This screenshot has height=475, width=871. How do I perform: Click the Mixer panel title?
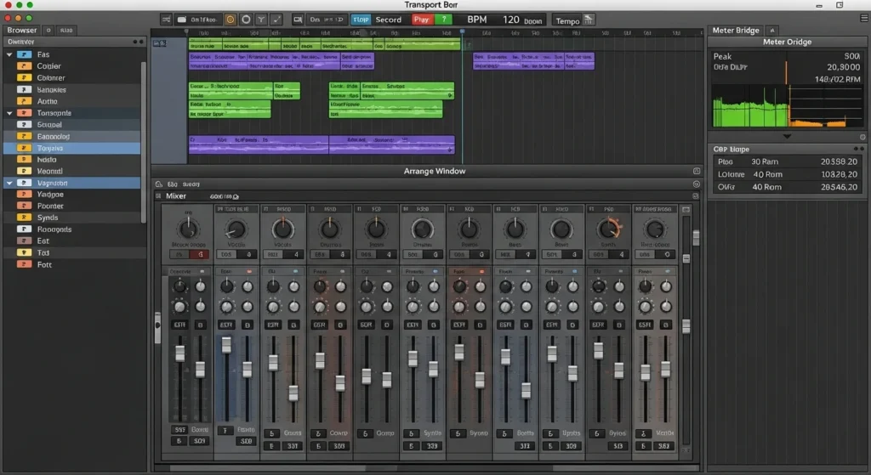pyautogui.click(x=175, y=196)
